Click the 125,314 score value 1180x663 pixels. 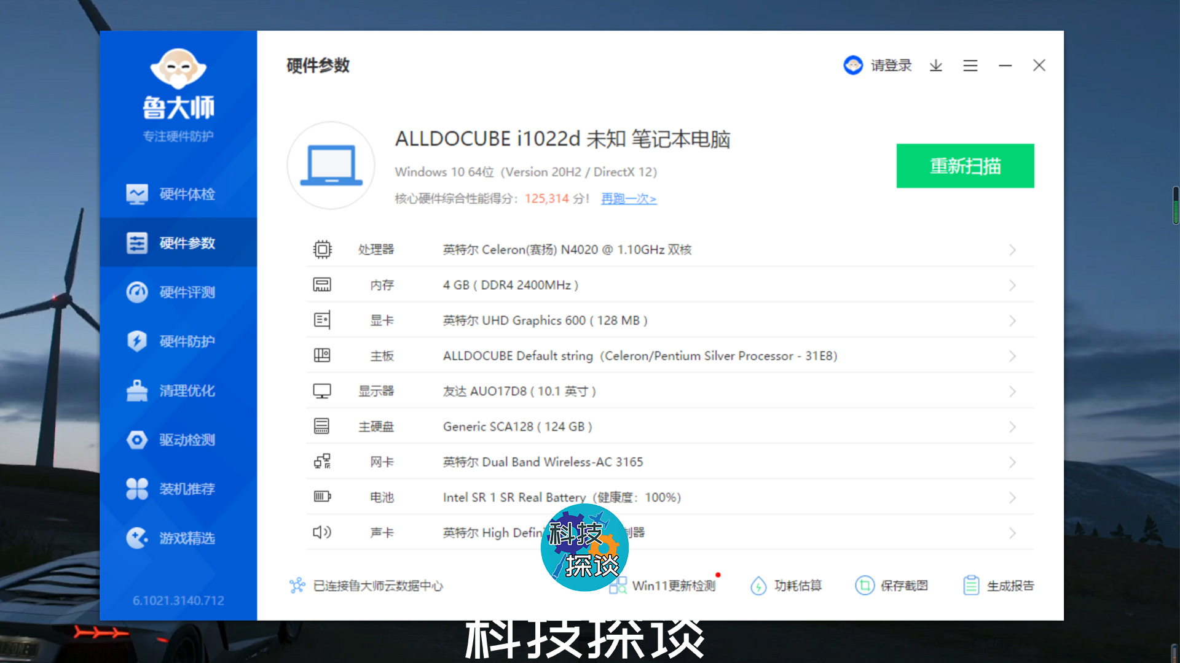(x=546, y=198)
